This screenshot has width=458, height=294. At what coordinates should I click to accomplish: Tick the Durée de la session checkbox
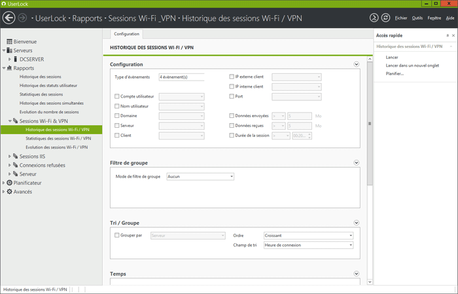click(232, 136)
